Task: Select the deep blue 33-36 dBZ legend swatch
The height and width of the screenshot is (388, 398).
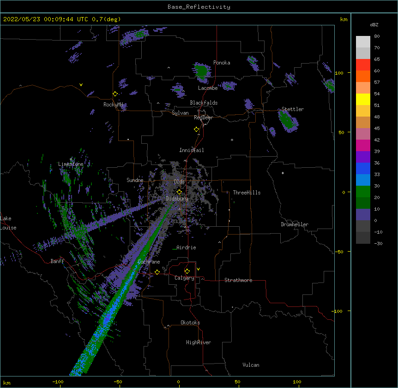Action: pyautogui.click(x=363, y=168)
